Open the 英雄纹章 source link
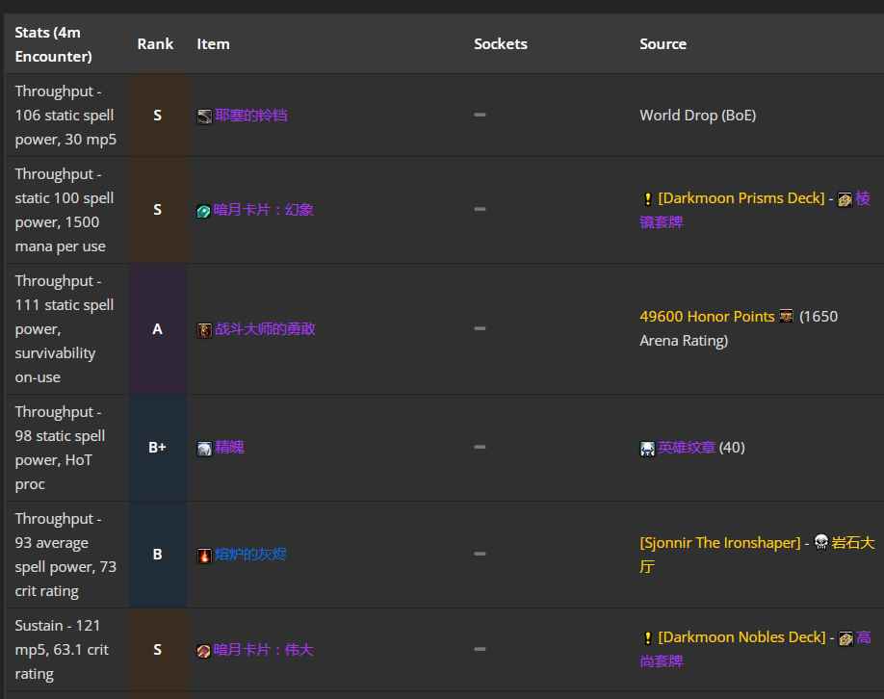Screen dimensions: 884x699 pyautogui.click(x=687, y=448)
